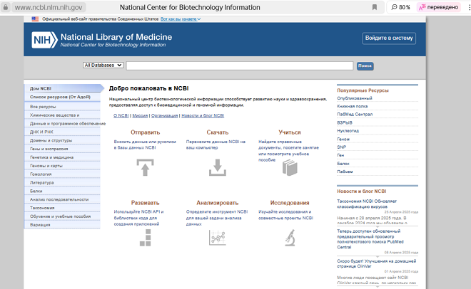Screen dimensions: 471x289
Task: Click the NIH logo in header
Action: coord(44,40)
